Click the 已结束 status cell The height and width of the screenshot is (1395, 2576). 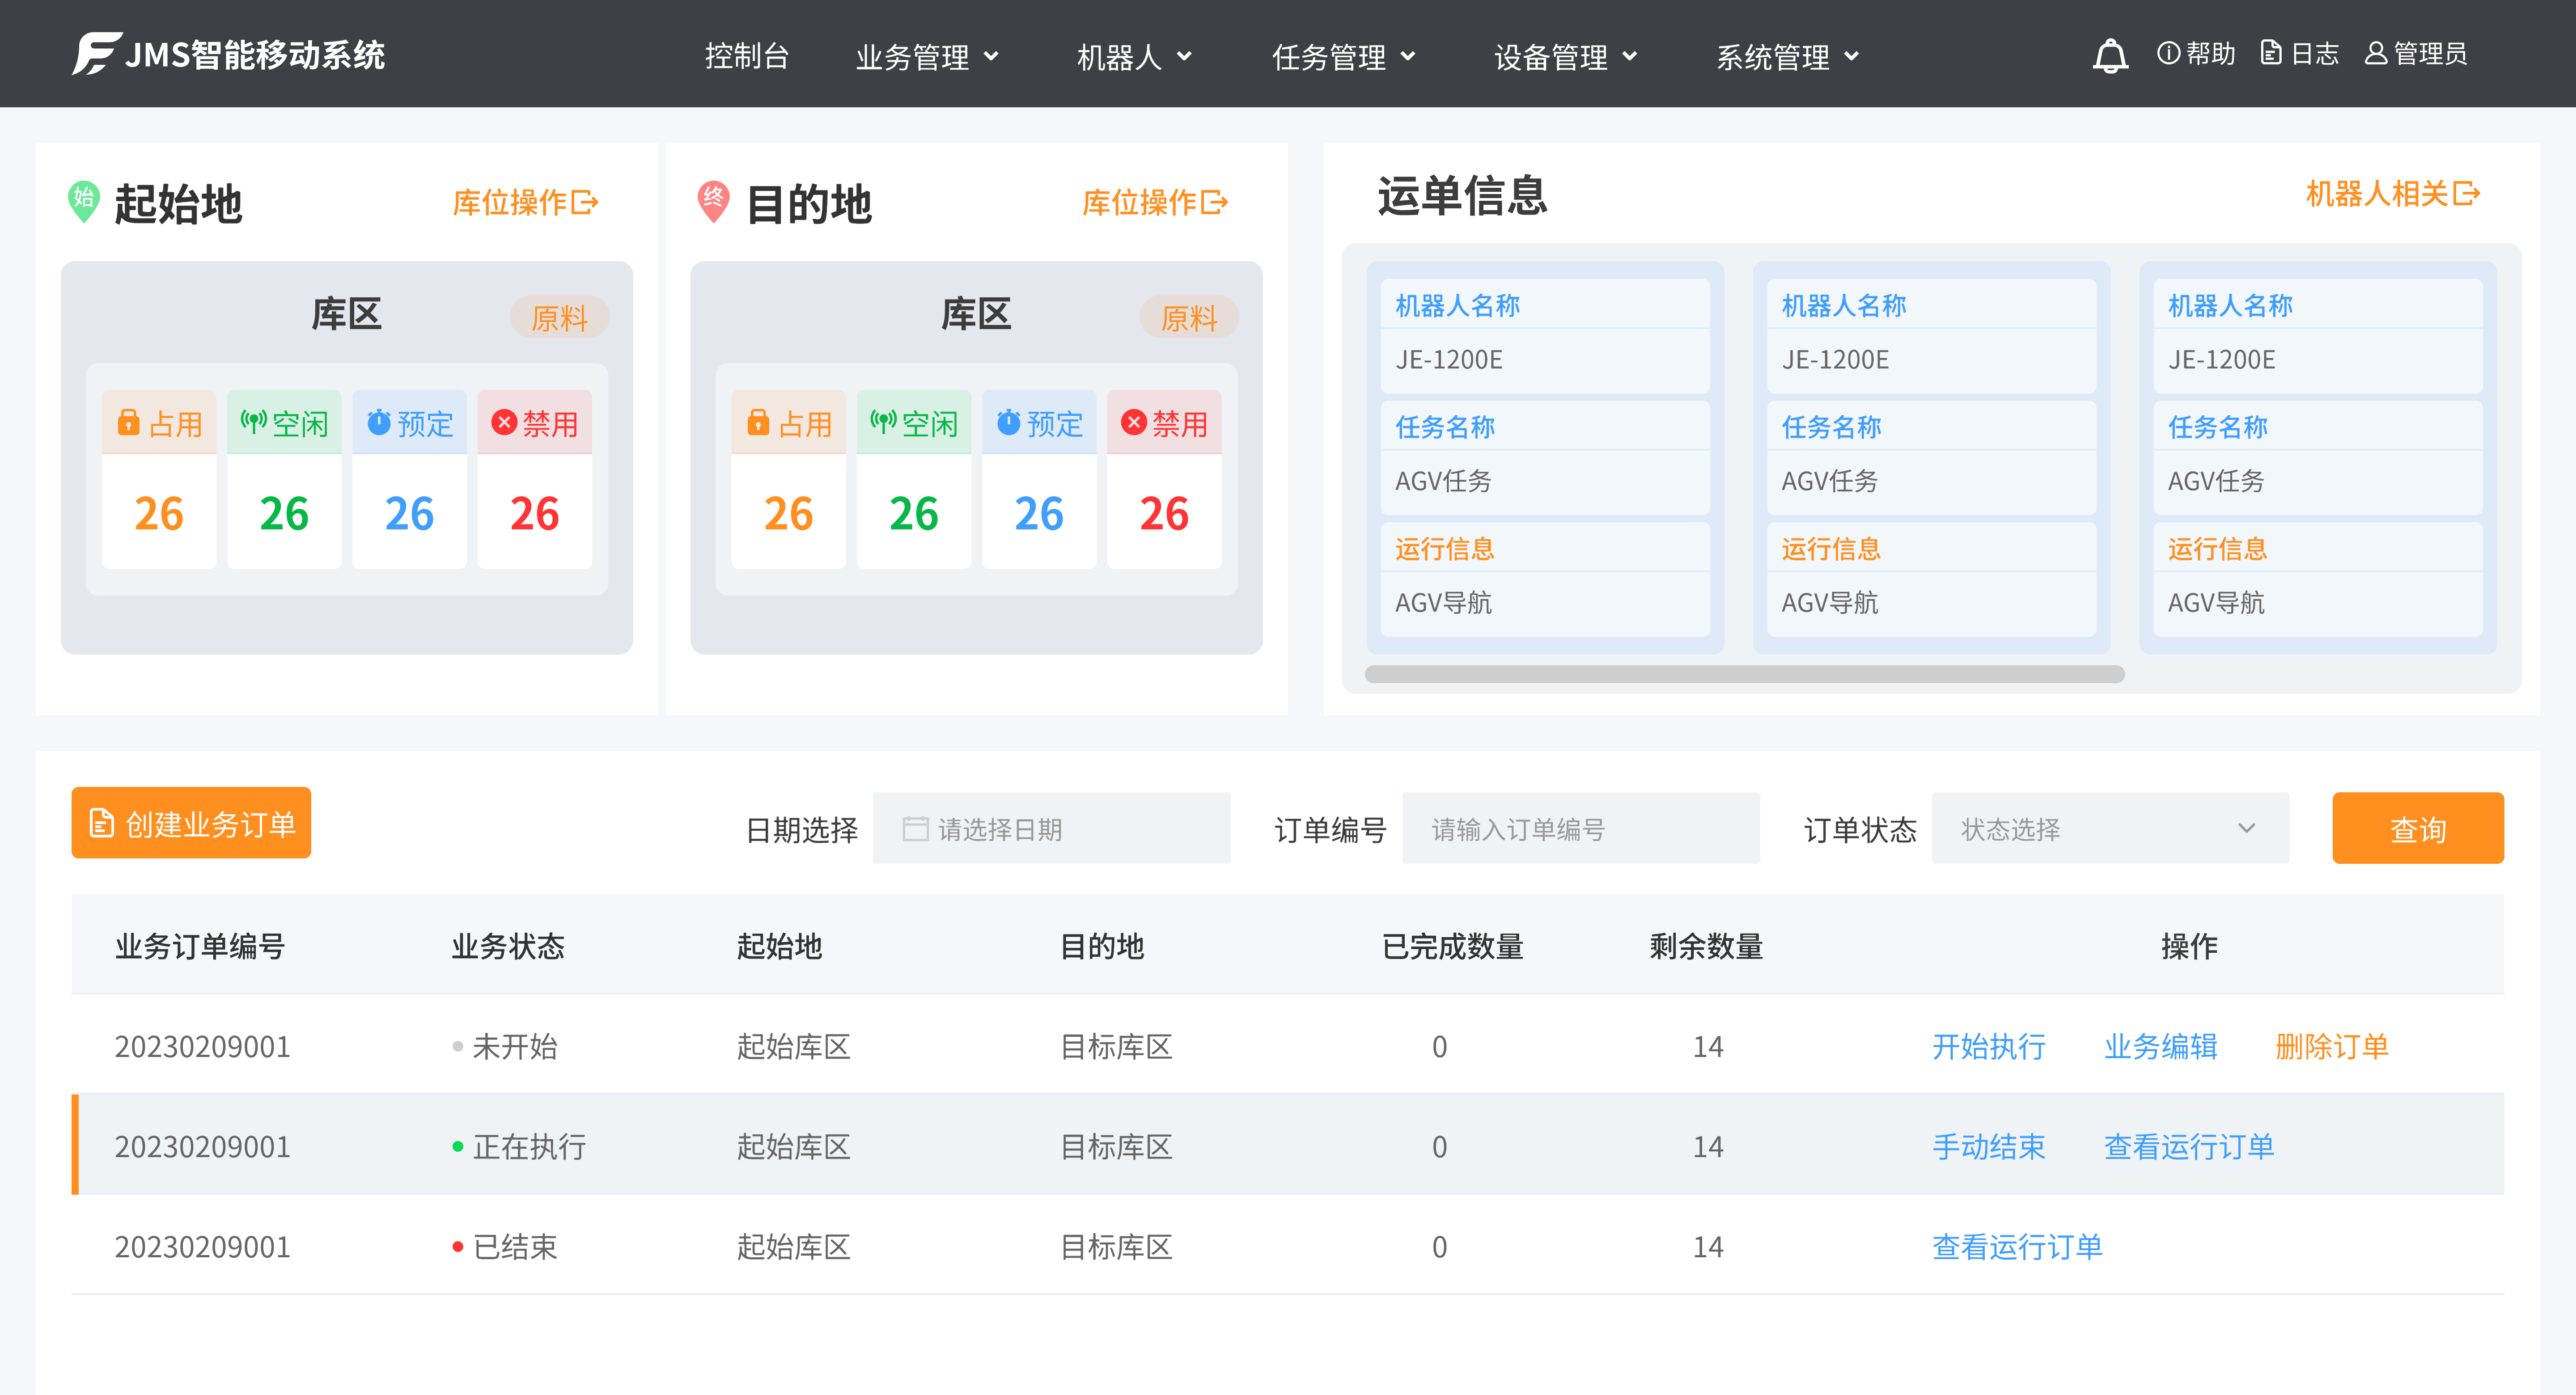point(504,1246)
